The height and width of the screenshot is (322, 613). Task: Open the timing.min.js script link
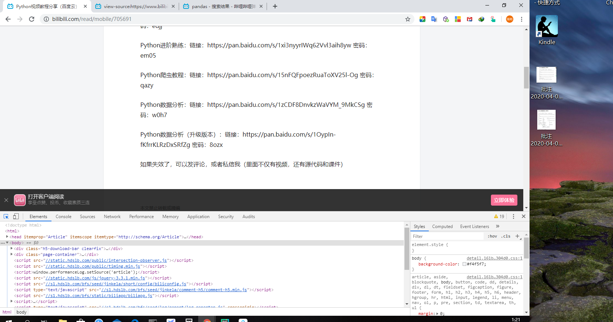pos(93,266)
